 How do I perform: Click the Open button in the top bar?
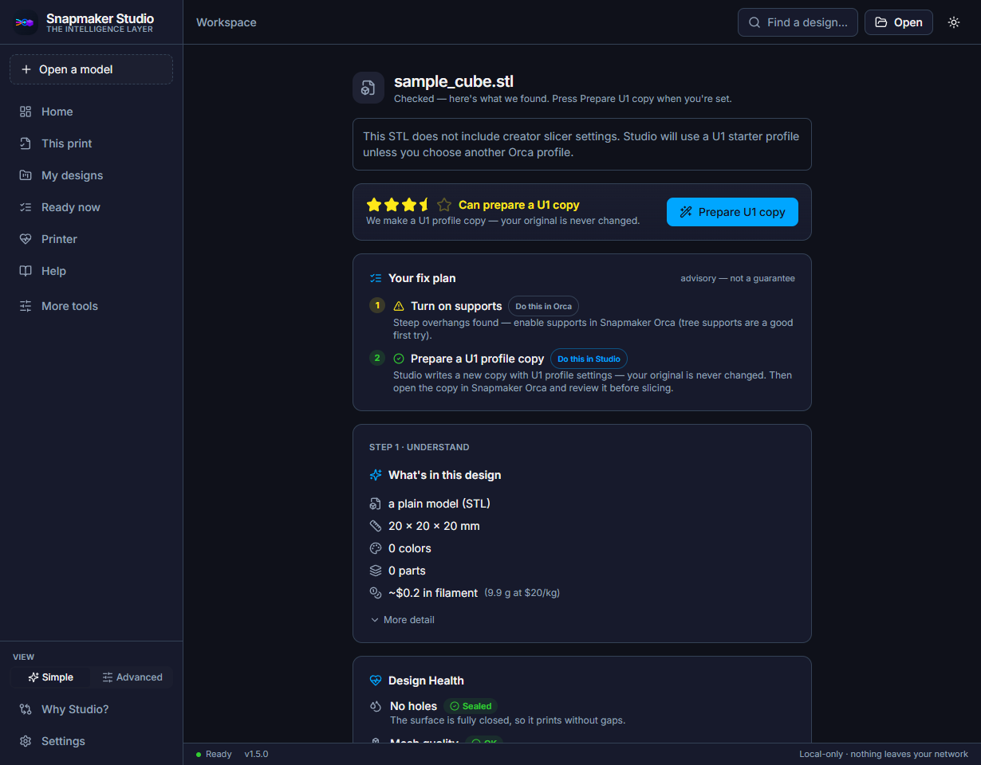(899, 22)
